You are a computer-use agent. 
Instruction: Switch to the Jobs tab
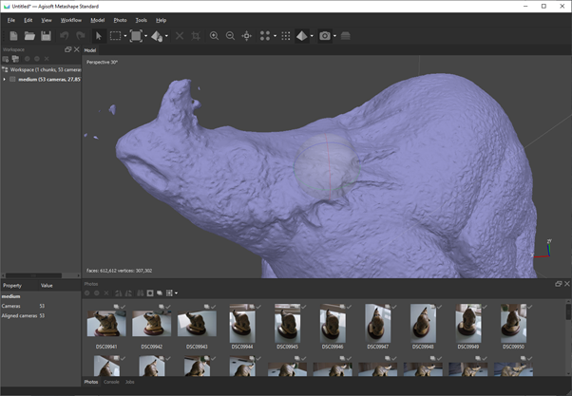point(130,382)
